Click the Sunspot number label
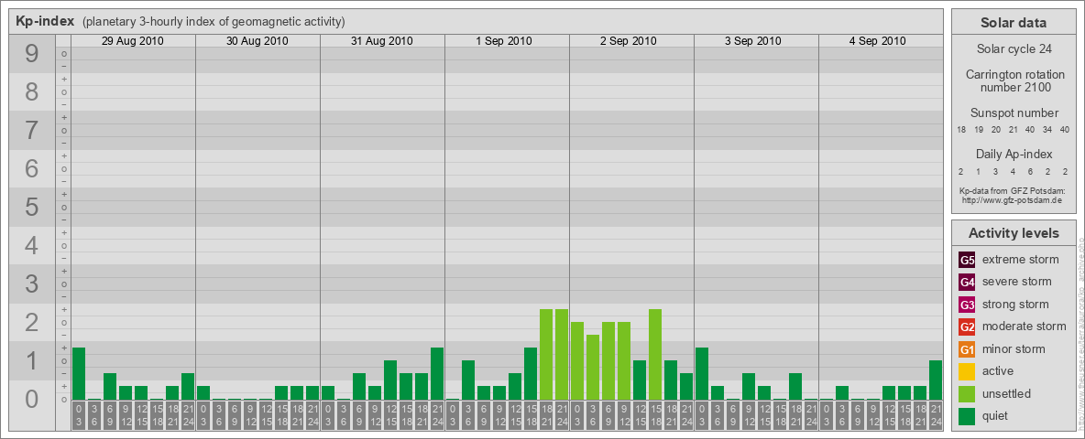 (1014, 113)
